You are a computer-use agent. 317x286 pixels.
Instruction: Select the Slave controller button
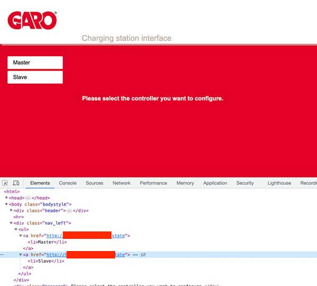35,77
